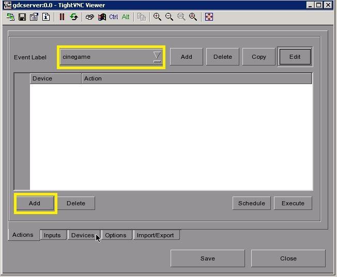The image size is (337, 277).
Task: Pause the VNC session with the pause icon
Action: [x=62, y=17]
